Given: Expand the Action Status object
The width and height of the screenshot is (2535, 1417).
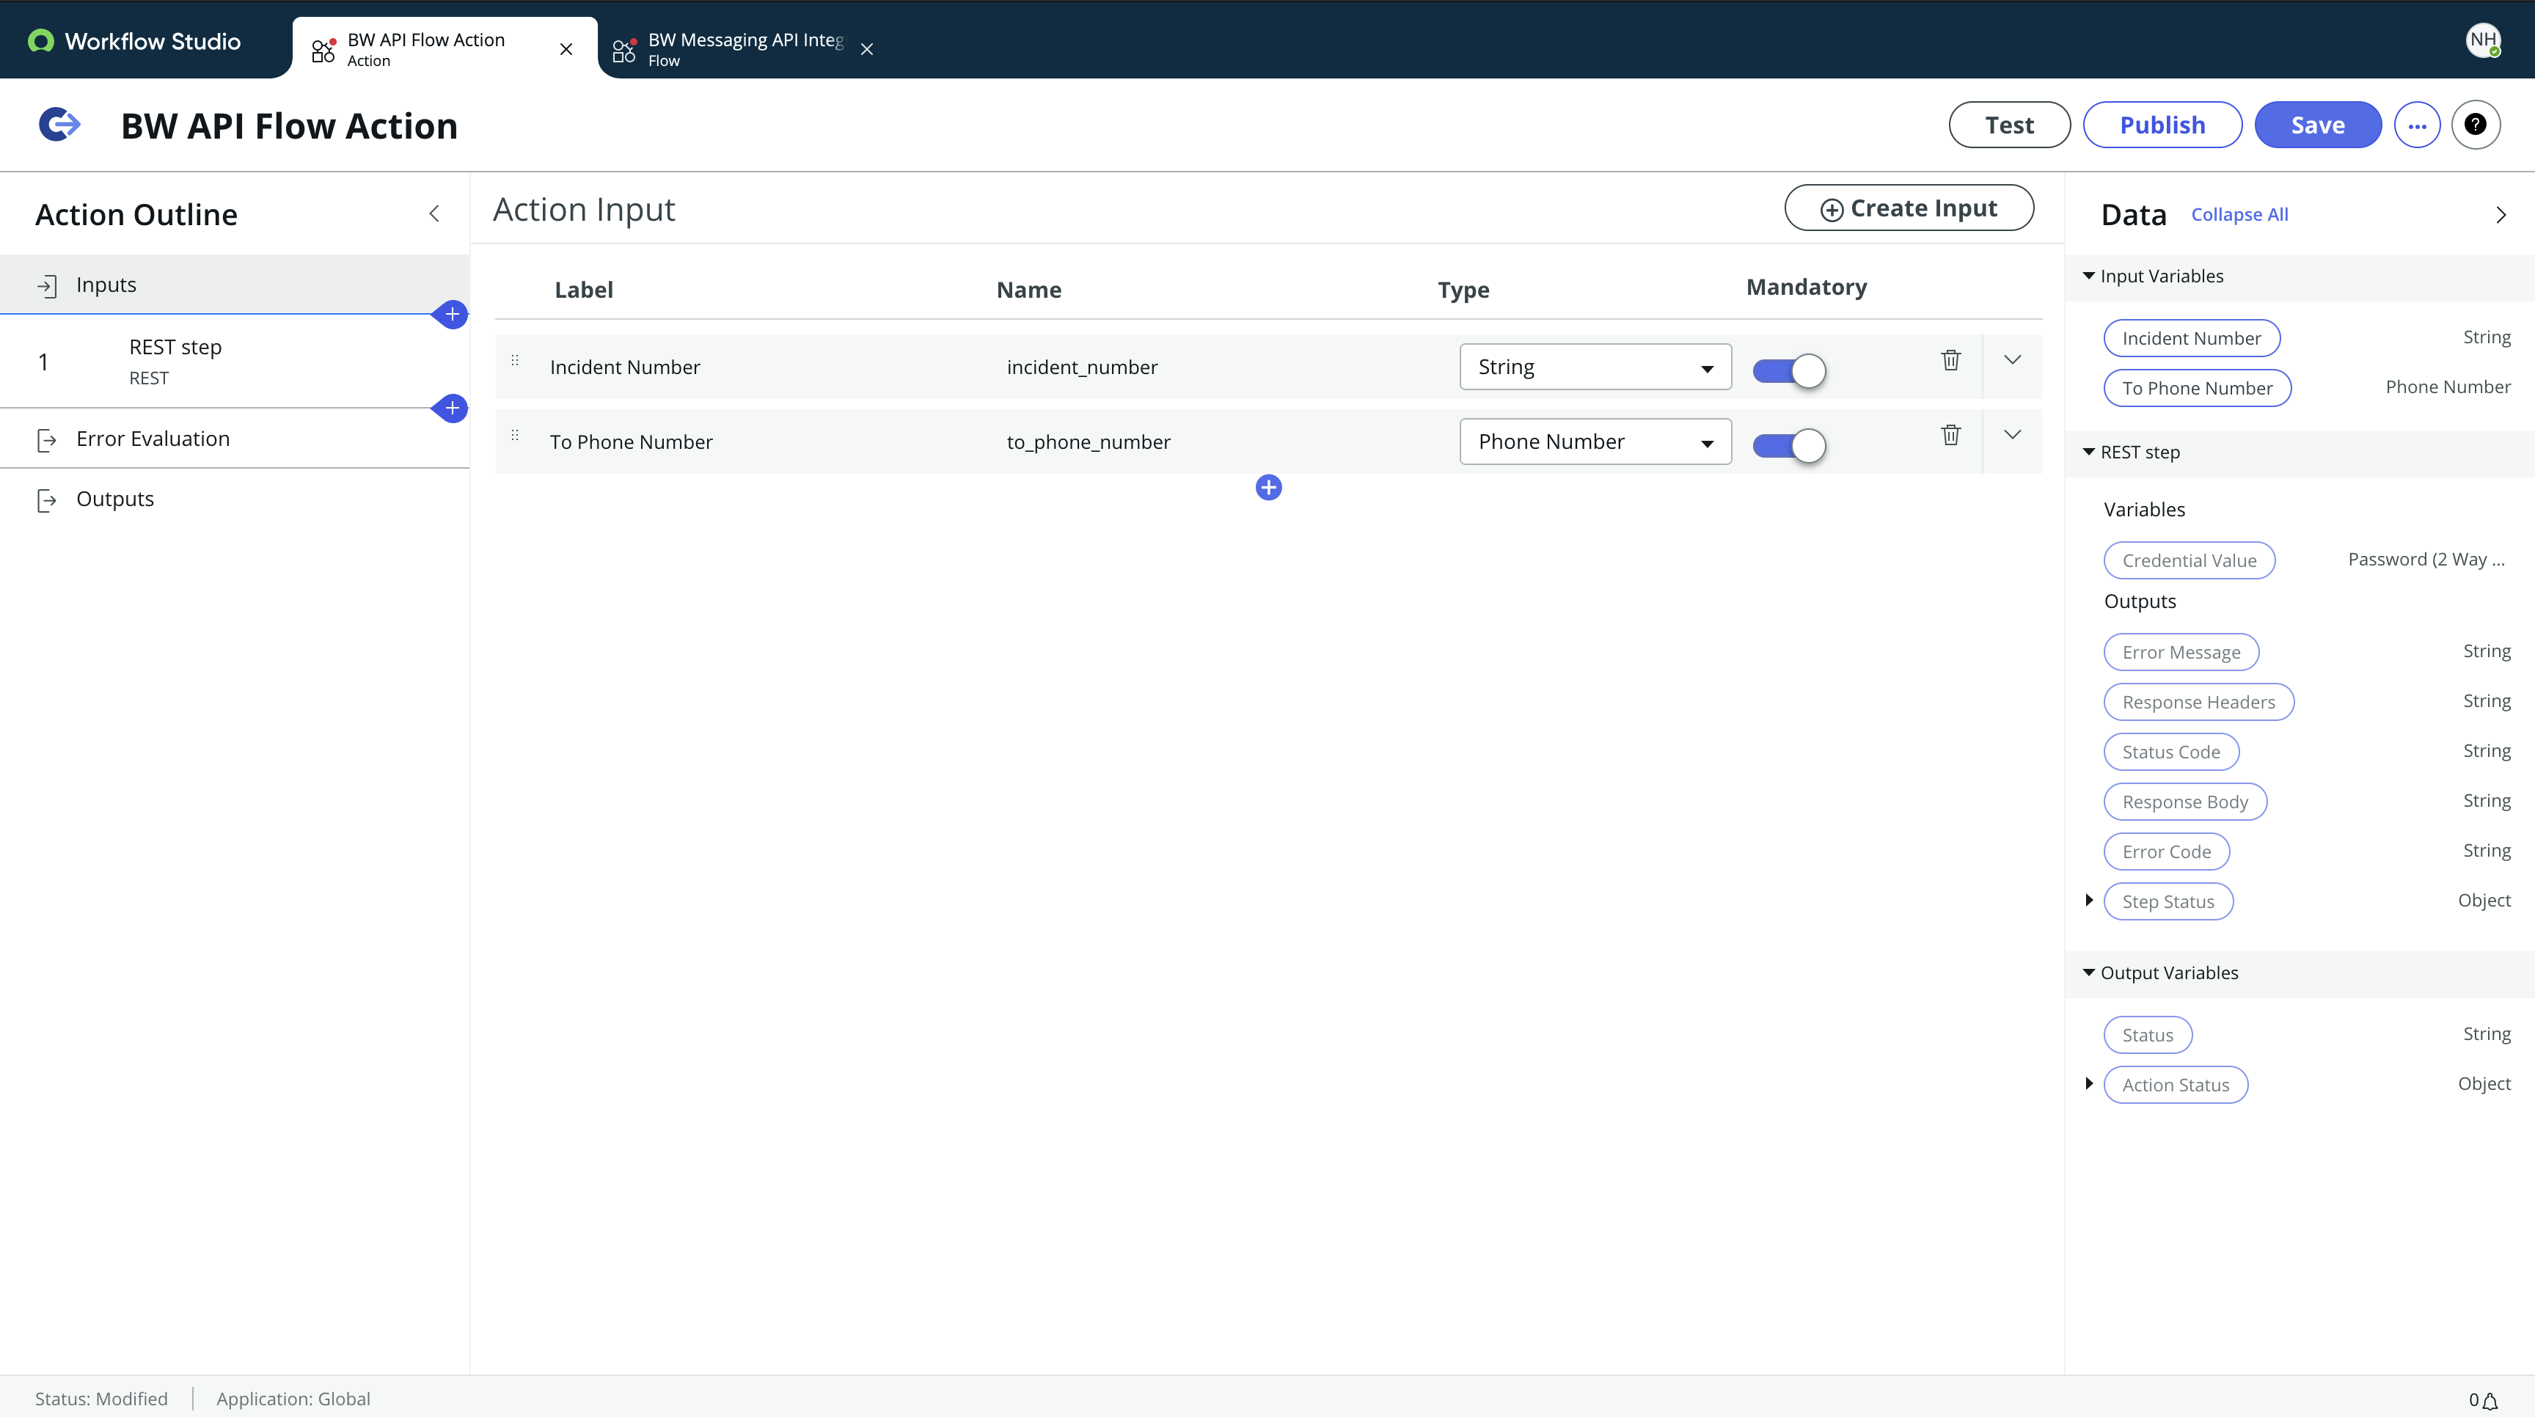Looking at the screenshot, I should (2088, 1083).
